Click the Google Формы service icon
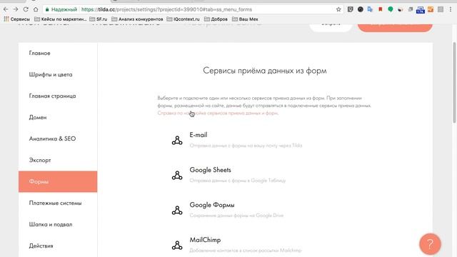Image resolution: width=457 pixels, height=257 pixels. 177,210
